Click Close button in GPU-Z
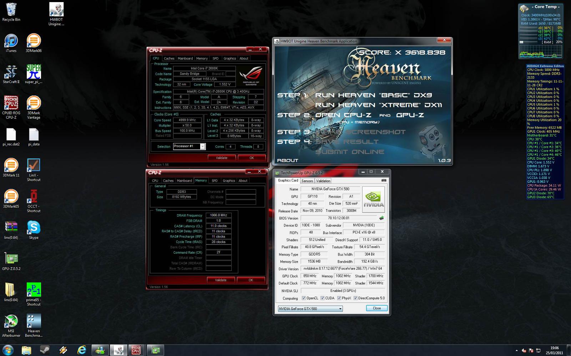 tap(377, 308)
